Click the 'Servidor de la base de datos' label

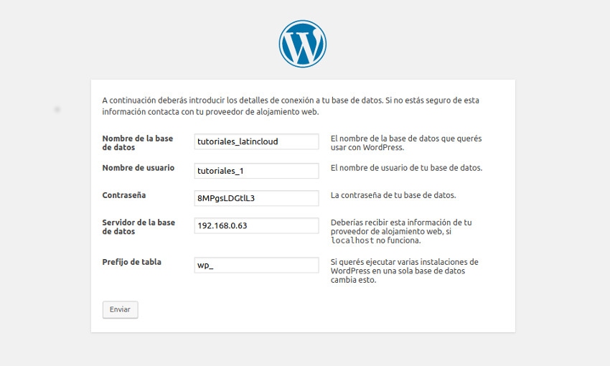(139, 227)
